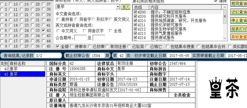Click the 4213 提供气象情报服务 row
This screenshot has height=108, width=247.
(178, 33)
